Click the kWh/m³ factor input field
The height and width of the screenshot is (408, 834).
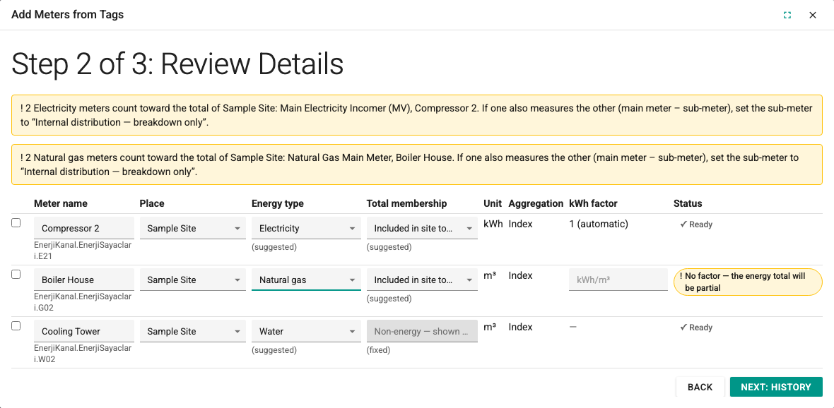618,280
